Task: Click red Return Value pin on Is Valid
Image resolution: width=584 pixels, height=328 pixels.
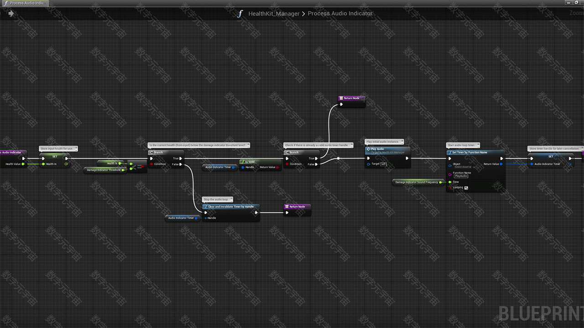Action: tap(277, 167)
